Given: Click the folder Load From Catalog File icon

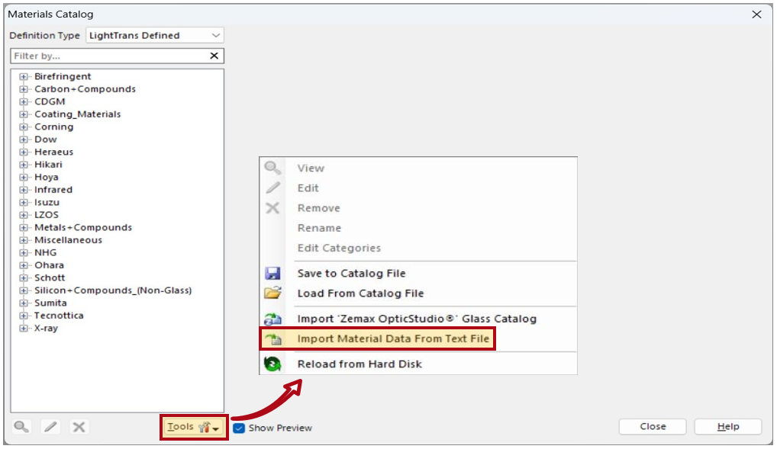Looking at the screenshot, I should coord(272,293).
